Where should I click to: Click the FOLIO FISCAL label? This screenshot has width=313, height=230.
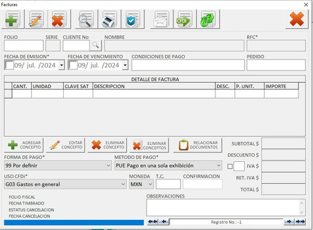click(22, 197)
